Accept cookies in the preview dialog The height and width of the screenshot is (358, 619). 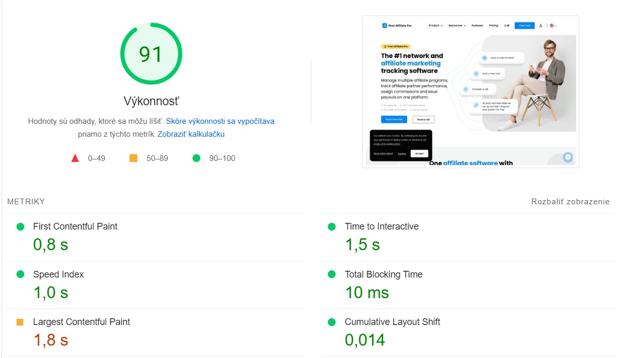pos(419,153)
